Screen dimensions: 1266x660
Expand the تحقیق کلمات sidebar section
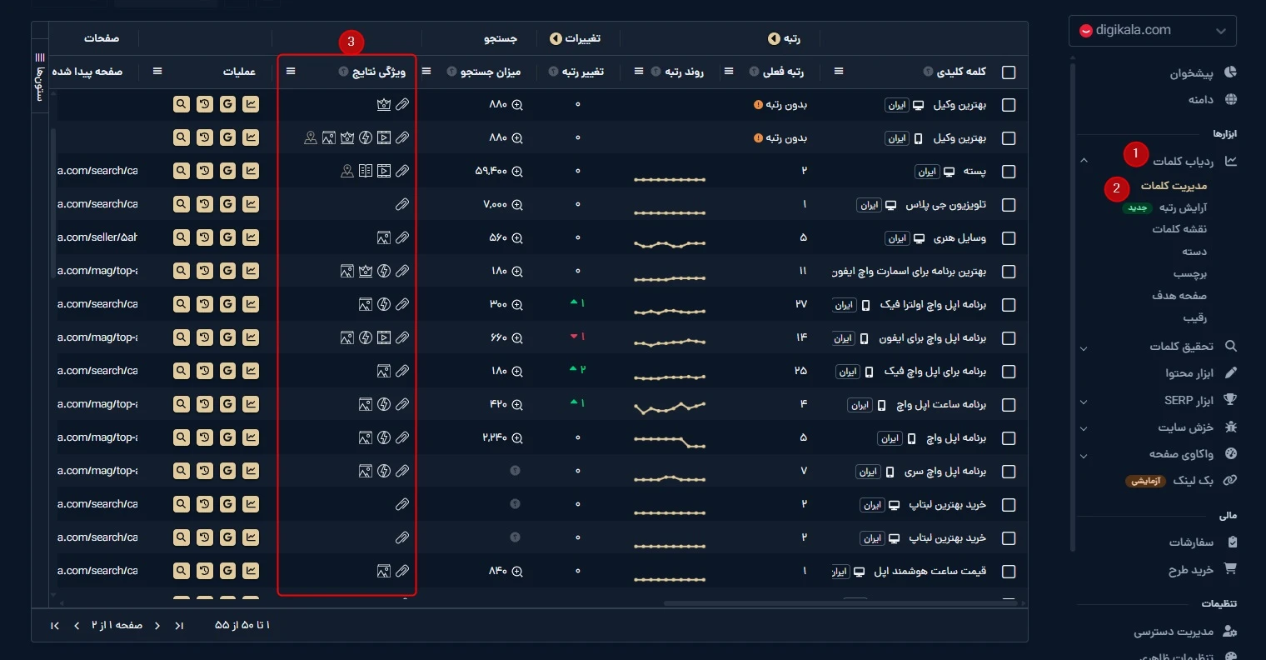pyautogui.click(x=1084, y=347)
